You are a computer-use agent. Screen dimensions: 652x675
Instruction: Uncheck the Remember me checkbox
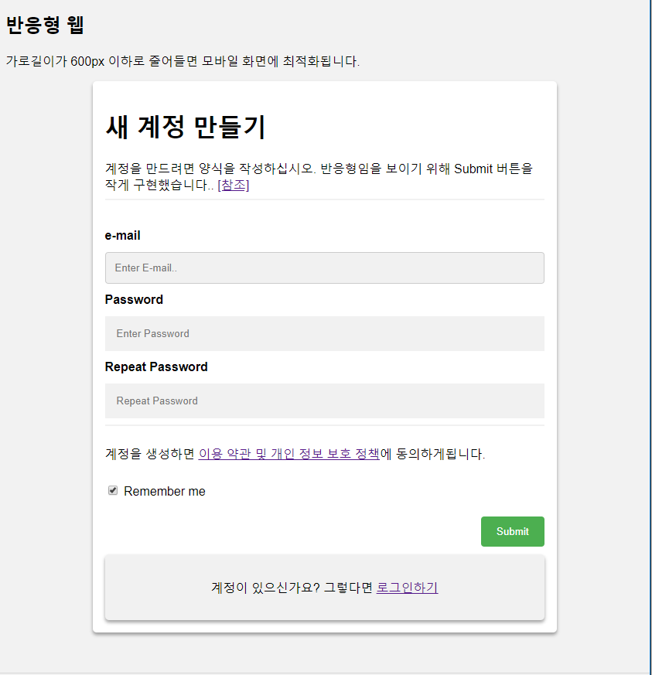point(113,491)
